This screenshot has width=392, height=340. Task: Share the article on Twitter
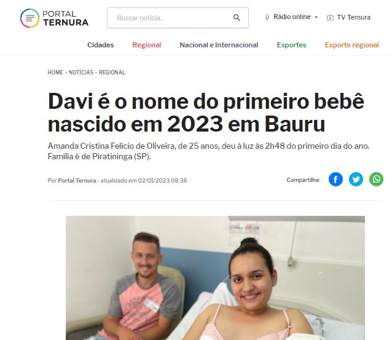(356, 179)
